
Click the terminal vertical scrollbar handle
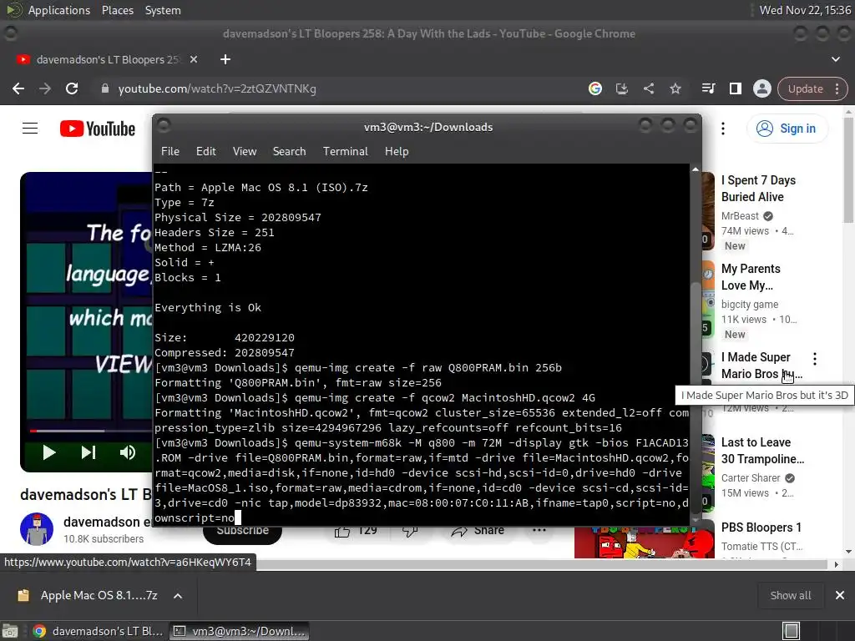(x=696, y=398)
